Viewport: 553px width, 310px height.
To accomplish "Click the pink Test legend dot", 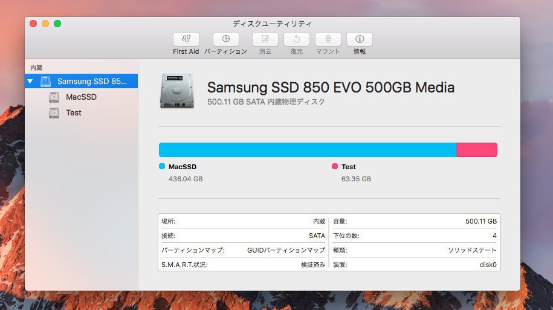I will 335,166.
